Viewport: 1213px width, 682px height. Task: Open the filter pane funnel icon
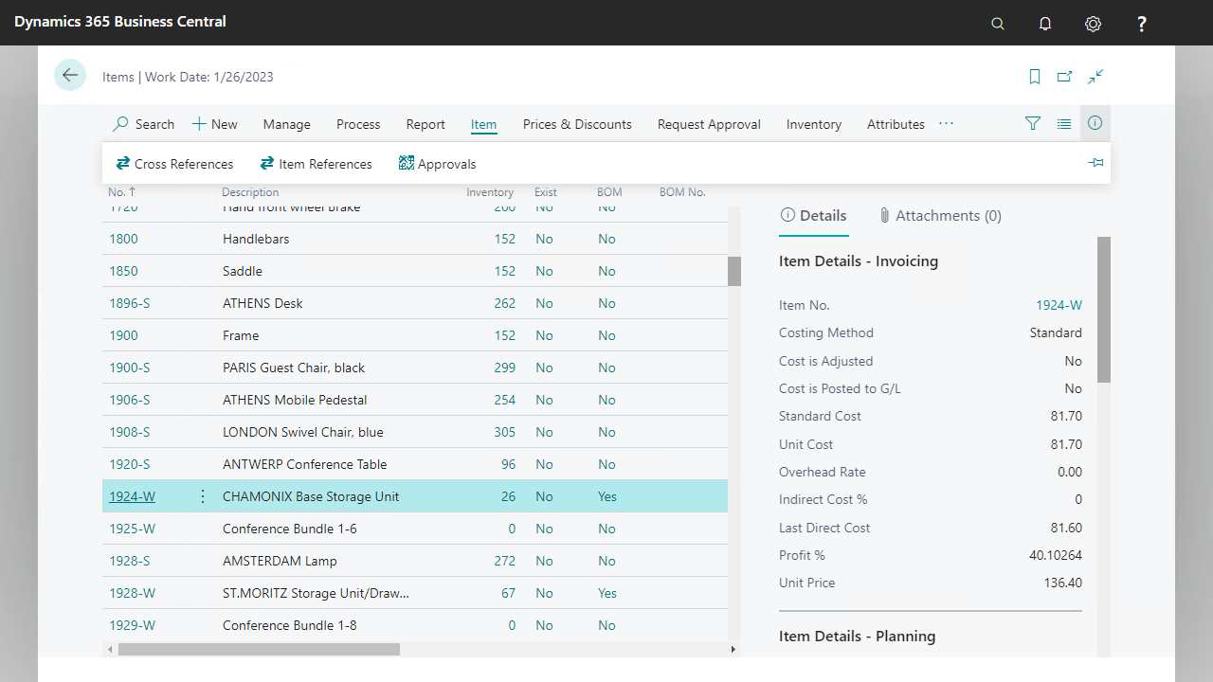(x=1033, y=123)
